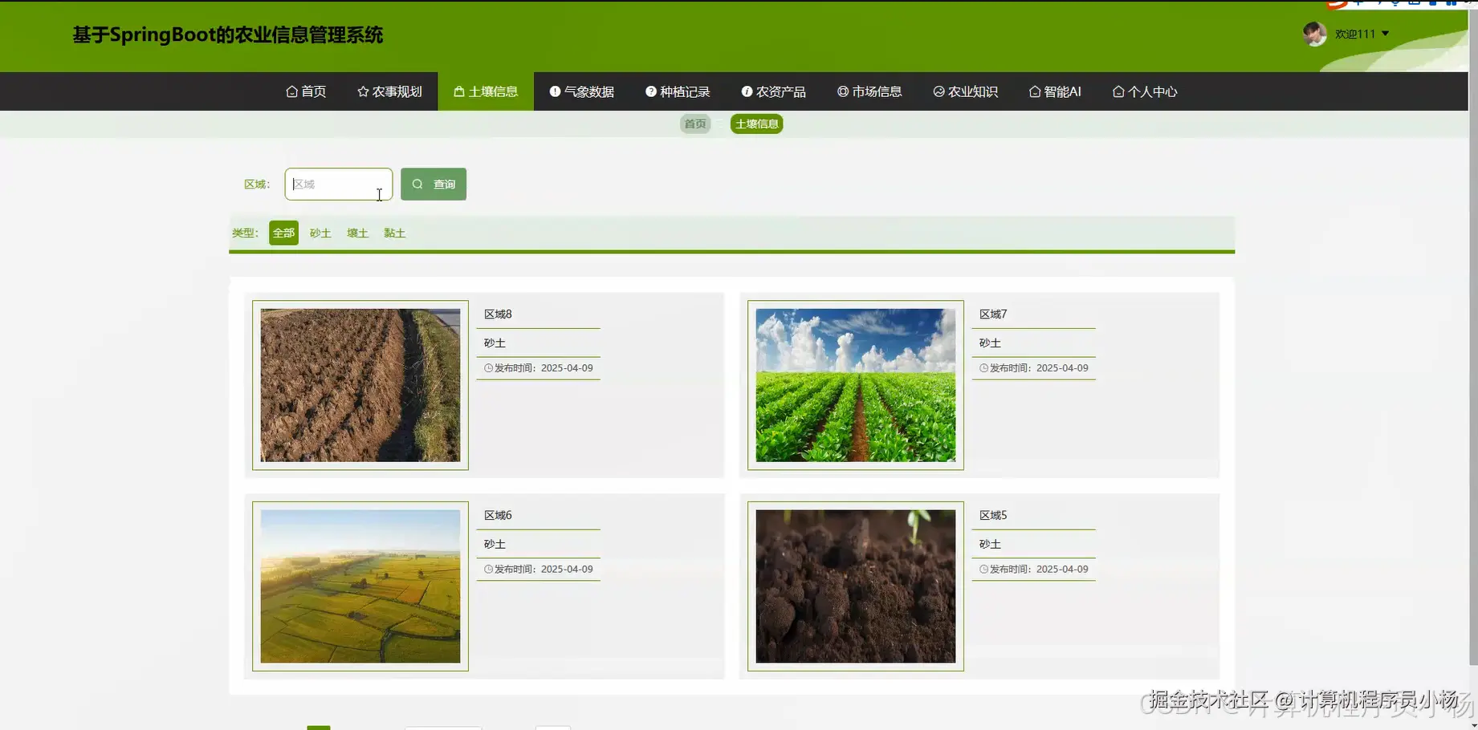Image resolution: width=1478 pixels, height=730 pixels.
Task: Open 气象数据 from the navigation bar
Action: pyautogui.click(x=582, y=91)
